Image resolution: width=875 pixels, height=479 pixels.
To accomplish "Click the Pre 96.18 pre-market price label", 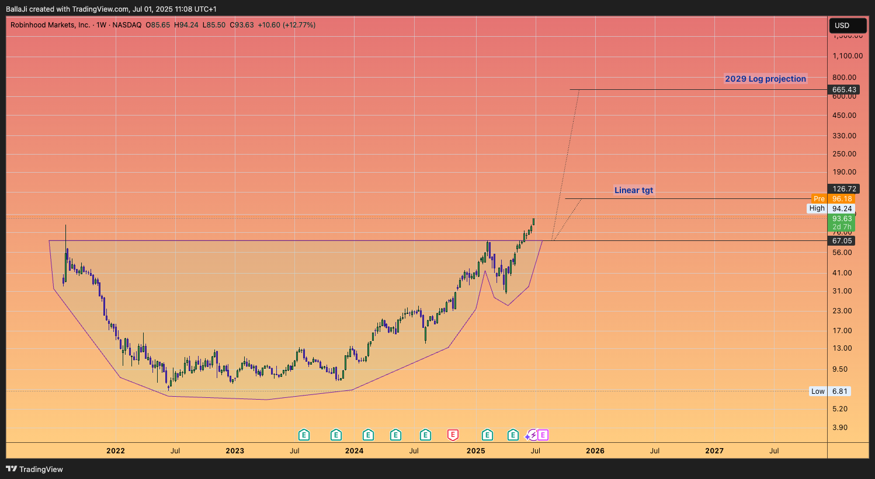I will 834,199.
